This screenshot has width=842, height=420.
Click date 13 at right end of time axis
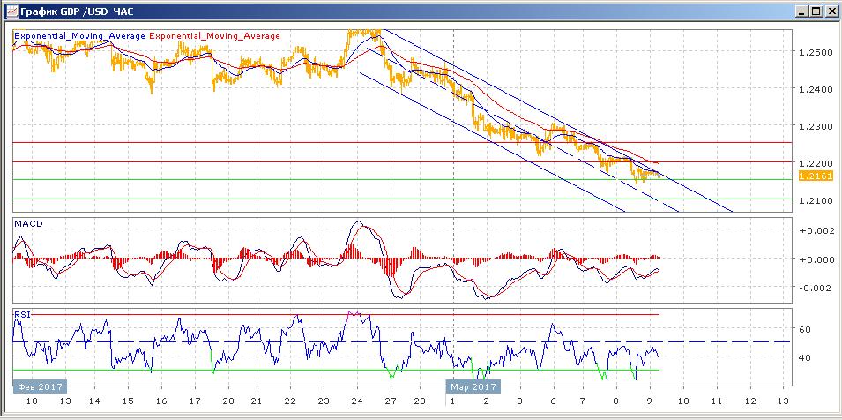(x=782, y=401)
